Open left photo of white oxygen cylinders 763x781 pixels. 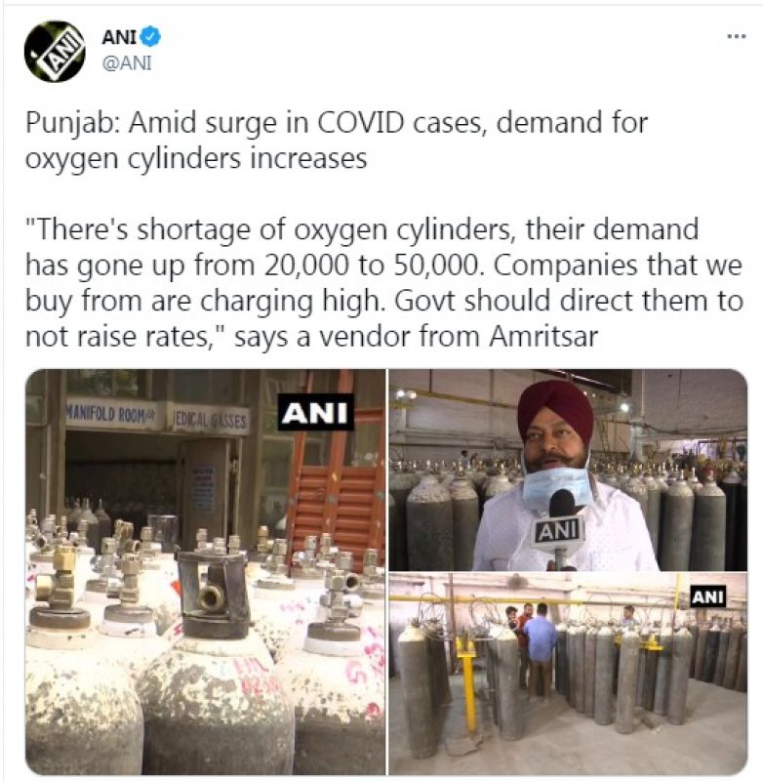point(206,572)
